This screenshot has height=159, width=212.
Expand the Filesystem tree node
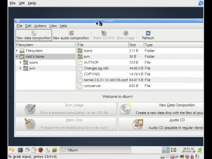(17, 51)
